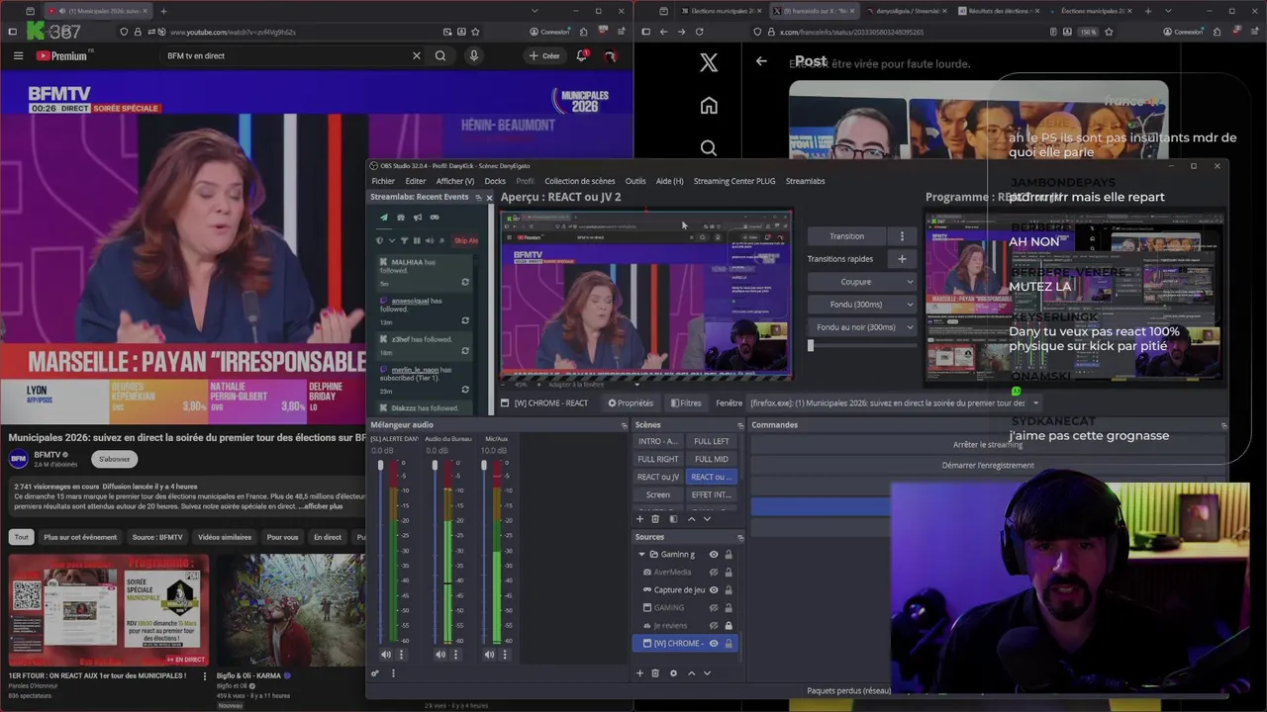
Task: Start YouTube voice search microphone
Action: click(474, 55)
